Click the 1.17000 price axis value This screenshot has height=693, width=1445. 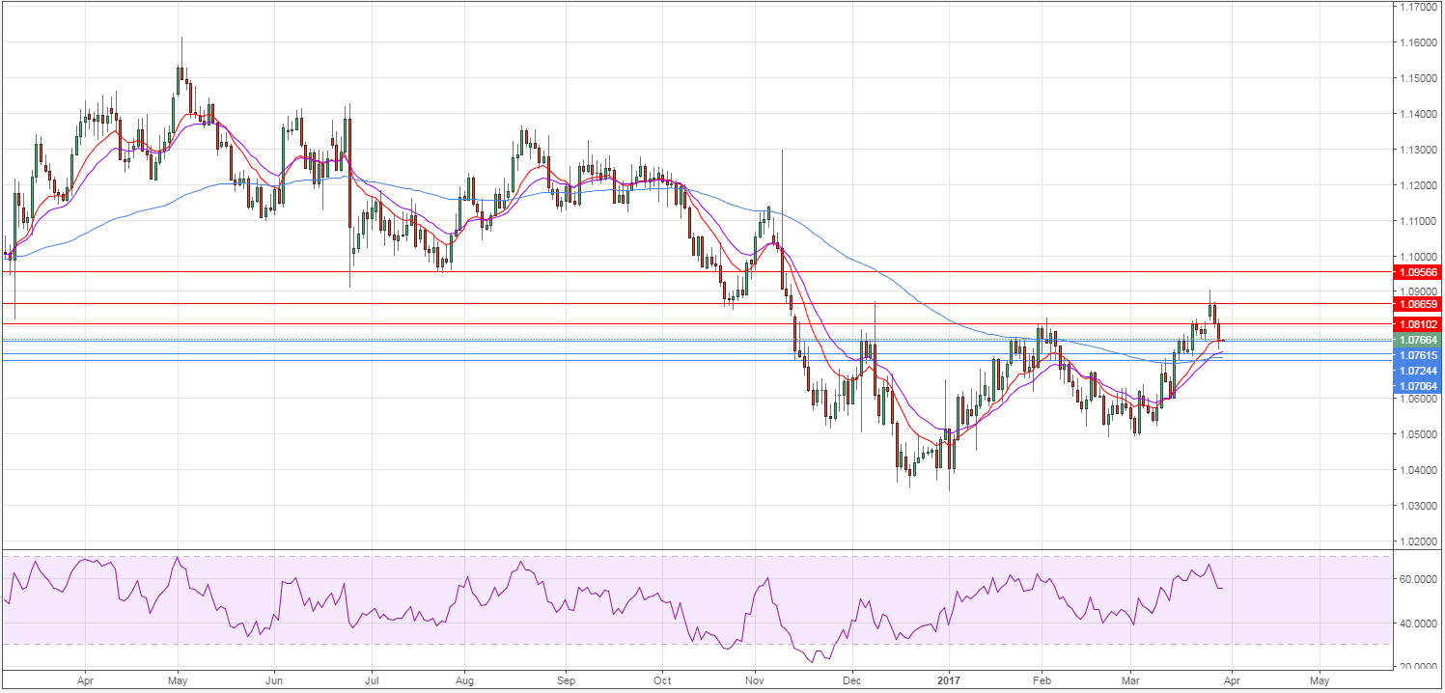[x=1420, y=7]
